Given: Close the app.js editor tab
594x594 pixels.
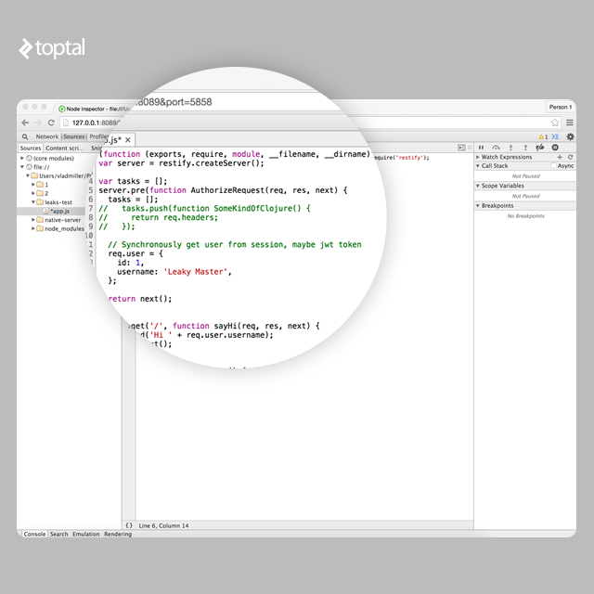Looking at the screenshot, I should pos(128,140).
